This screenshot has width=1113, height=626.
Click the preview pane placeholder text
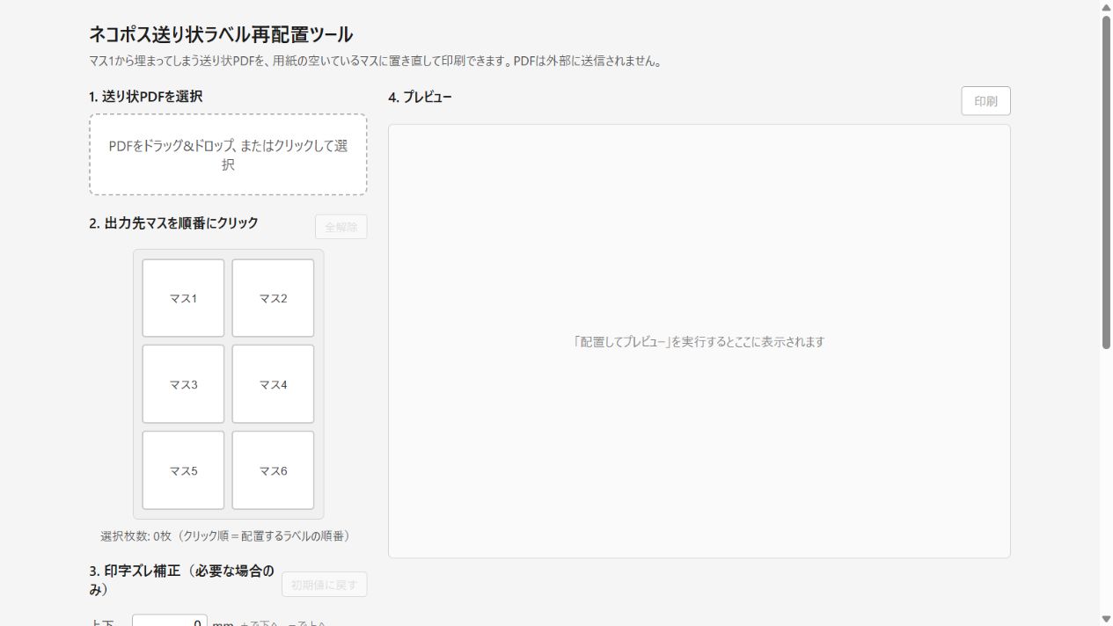click(x=699, y=342)
